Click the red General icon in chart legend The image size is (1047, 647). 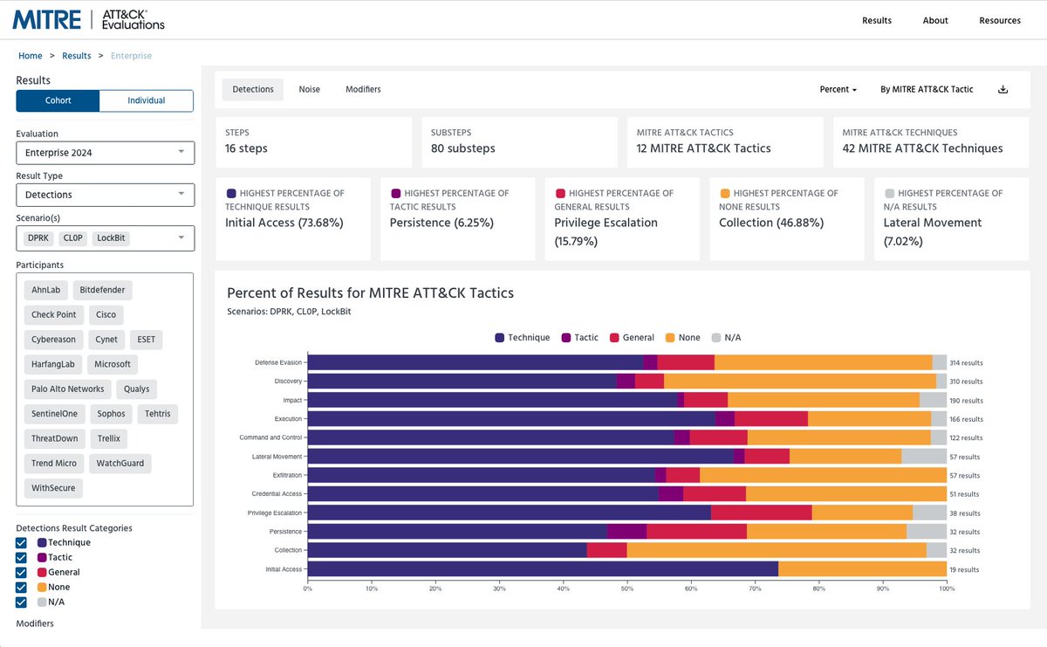tap(614, 337)
